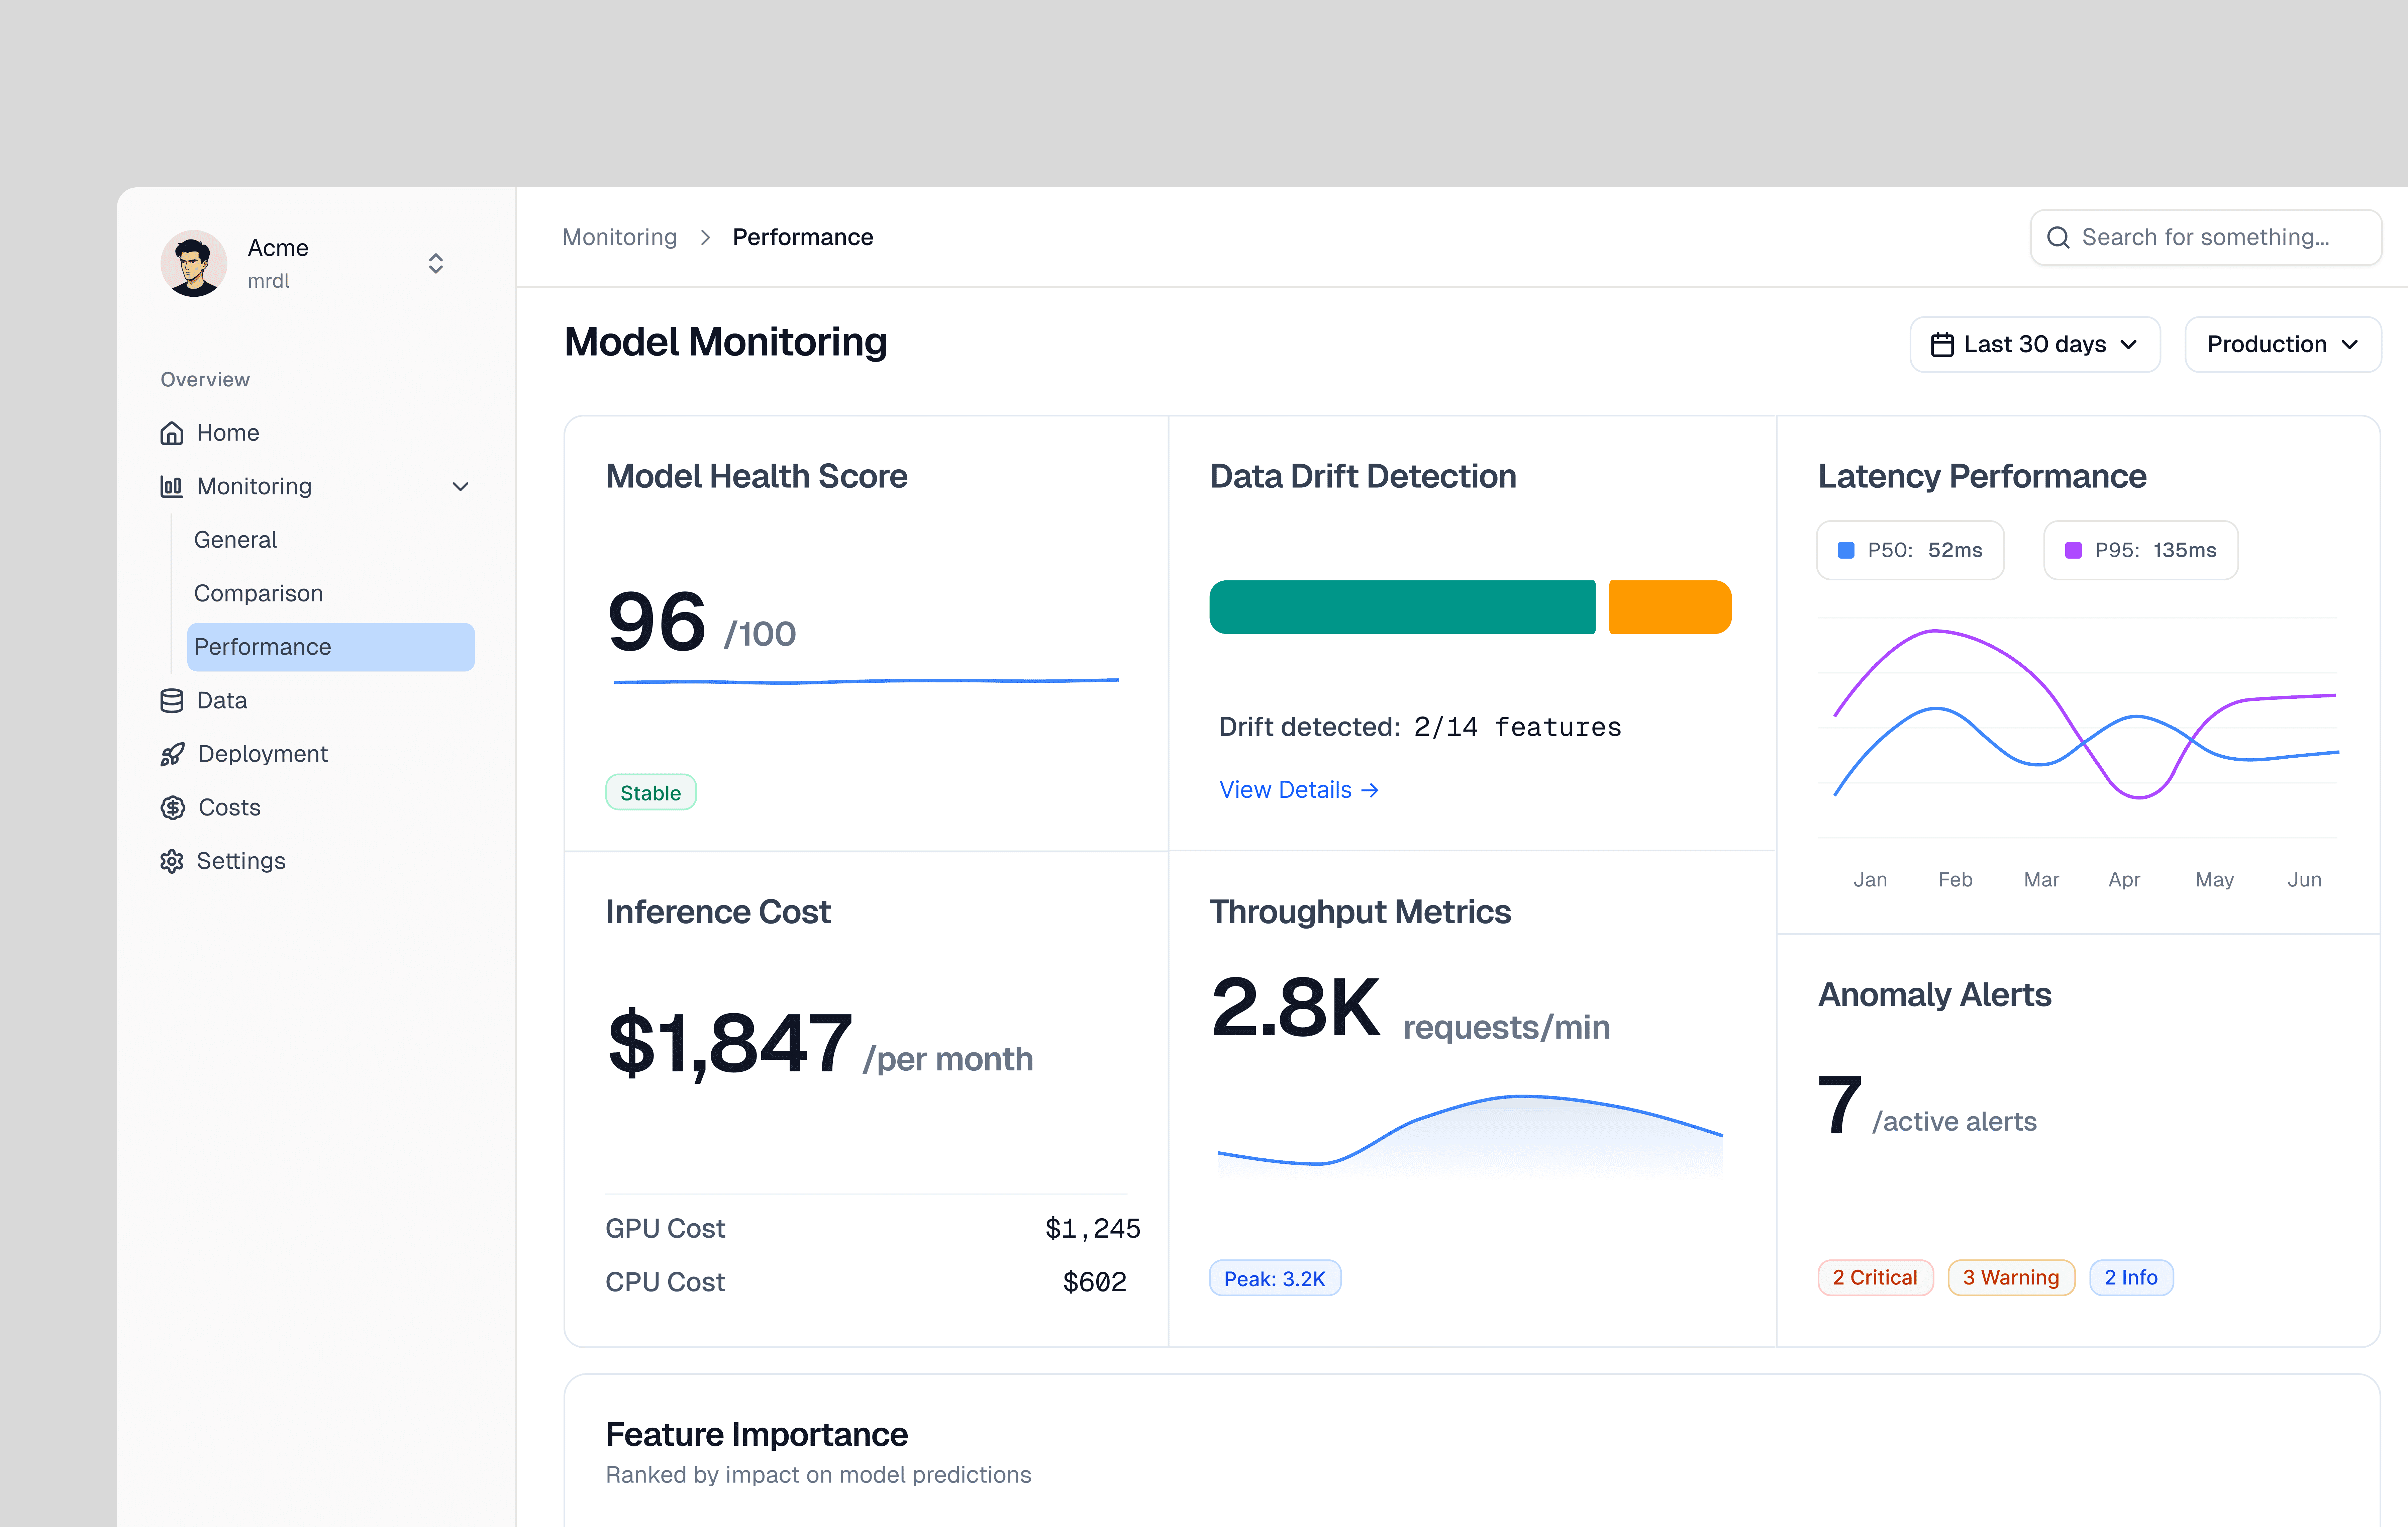Toggle the P95 135ms legend chip
This screenshot has width=2408, height=1527.
pyautogui.click(x=2141, y=550)
